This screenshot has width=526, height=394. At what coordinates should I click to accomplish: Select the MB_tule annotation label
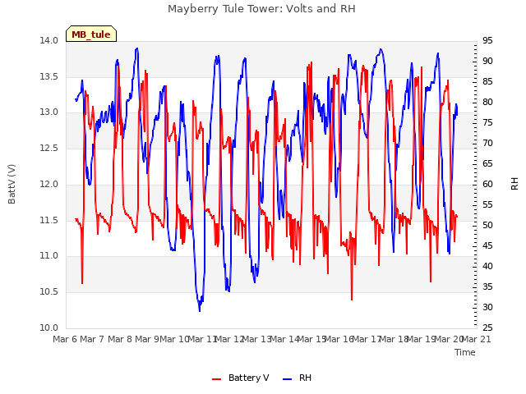point(91,34)
